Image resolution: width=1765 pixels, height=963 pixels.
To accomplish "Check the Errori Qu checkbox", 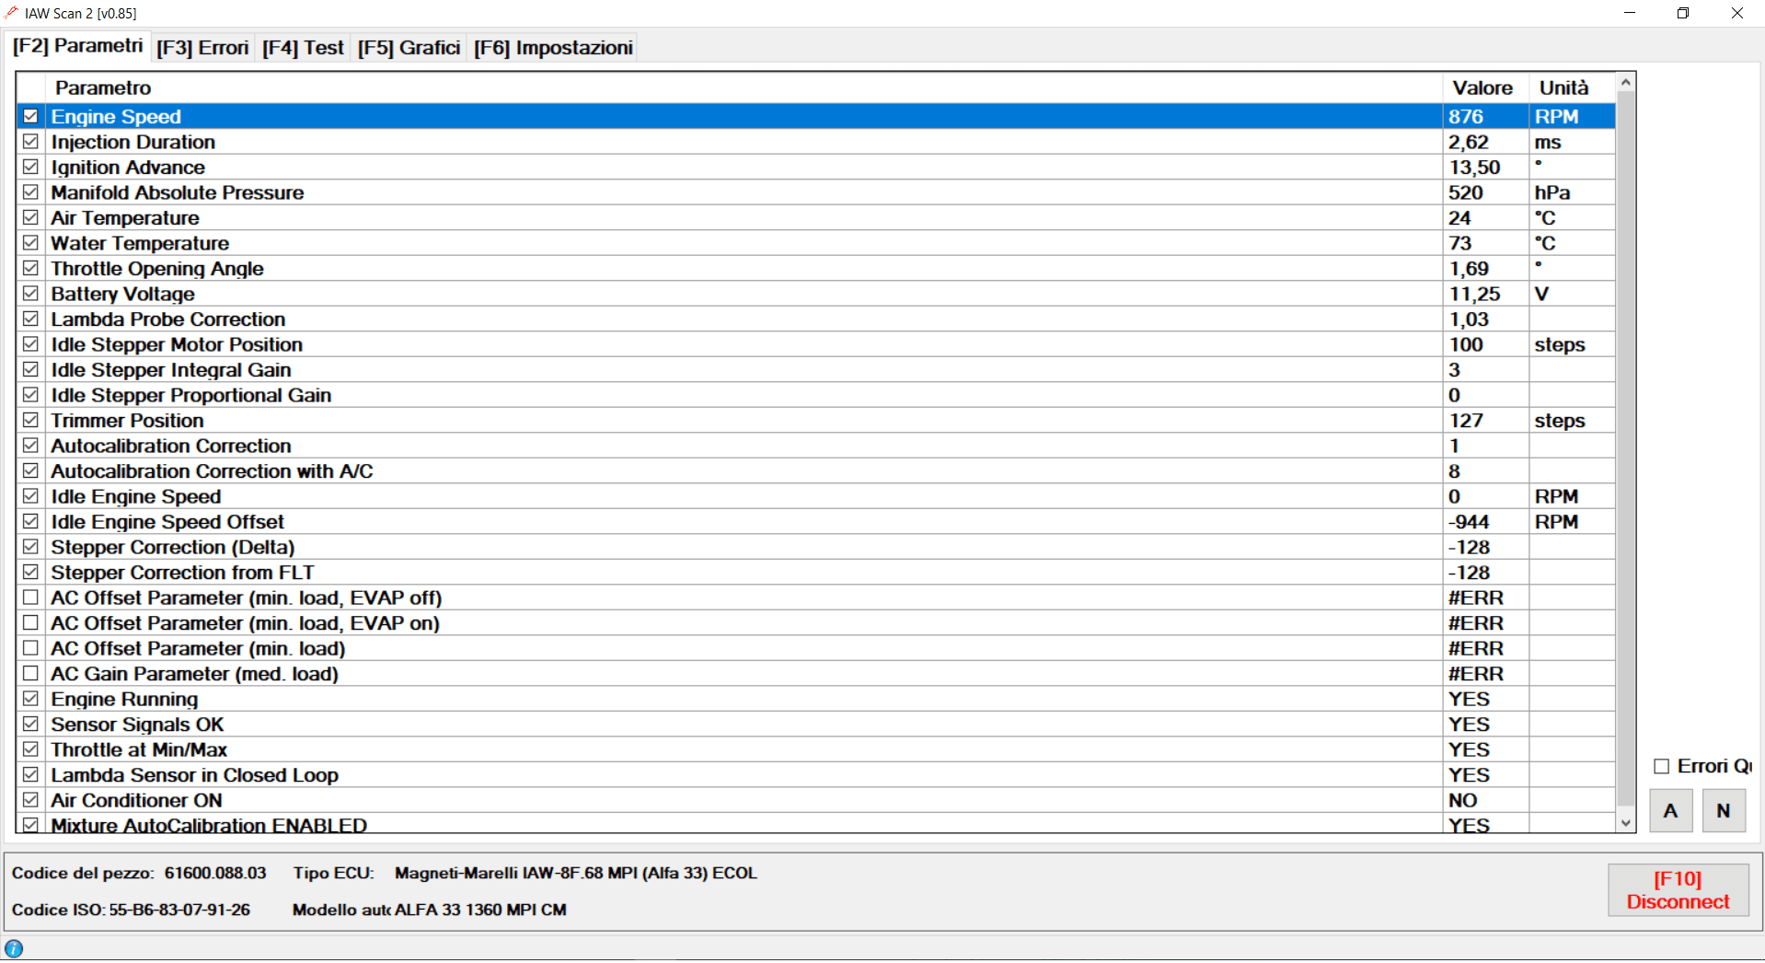I will point(1661,766).
